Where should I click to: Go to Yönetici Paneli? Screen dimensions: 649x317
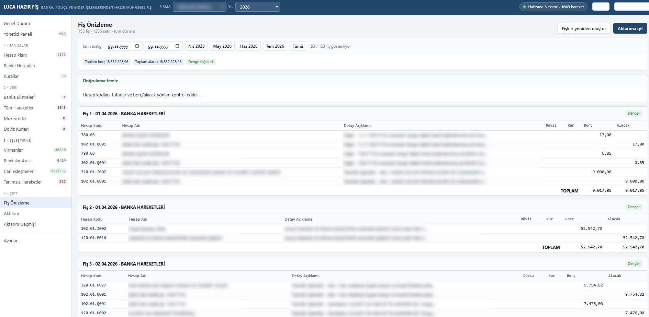[36, 34]
